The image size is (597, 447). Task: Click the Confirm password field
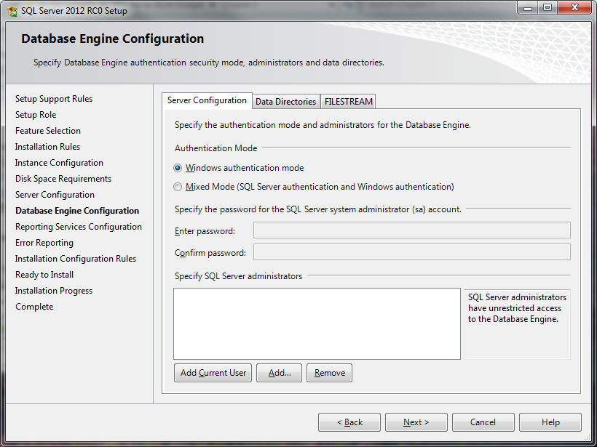point(412,252)
